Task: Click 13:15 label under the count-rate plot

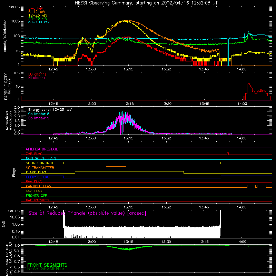Action: (x=128, y=69)
